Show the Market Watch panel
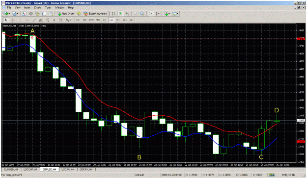 click(24, 13)
